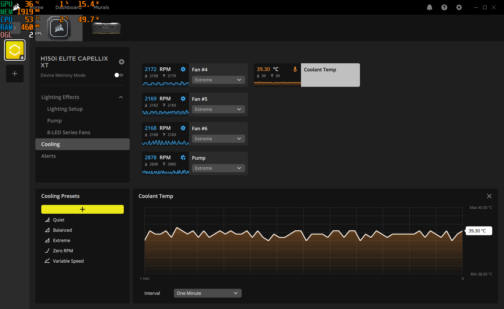Open the notifications bell icon
Screen dimensions: 504x309
430,7
